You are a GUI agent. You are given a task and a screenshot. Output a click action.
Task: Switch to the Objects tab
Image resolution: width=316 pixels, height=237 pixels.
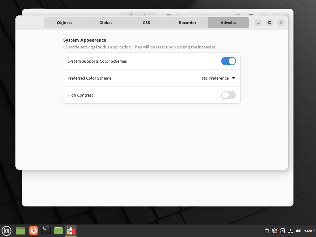click(x=64, y=23)
